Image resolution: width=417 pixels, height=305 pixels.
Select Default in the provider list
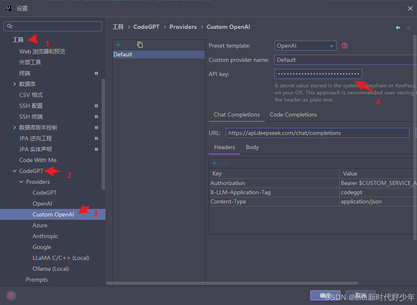pos(159,54)
